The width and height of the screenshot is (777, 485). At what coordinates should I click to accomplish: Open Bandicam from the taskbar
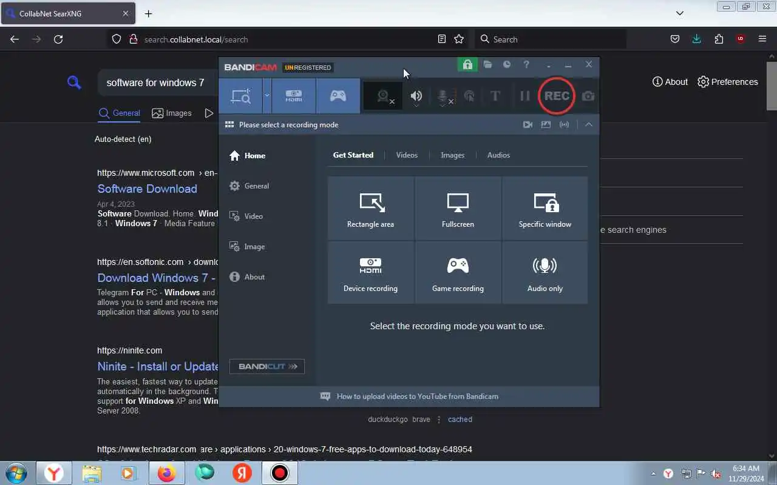(x=280, y=473)
